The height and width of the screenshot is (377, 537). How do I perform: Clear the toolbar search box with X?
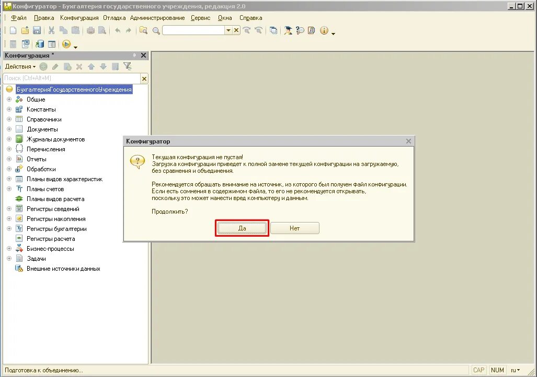coord(236,30)
